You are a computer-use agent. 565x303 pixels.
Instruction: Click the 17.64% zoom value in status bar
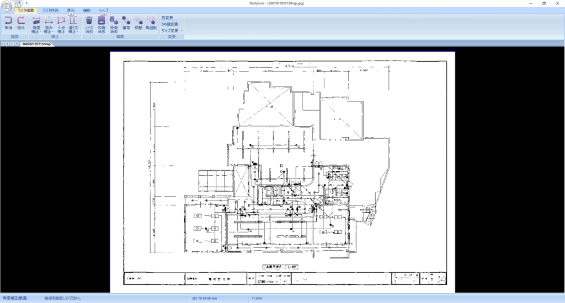(x=257, y=299)
